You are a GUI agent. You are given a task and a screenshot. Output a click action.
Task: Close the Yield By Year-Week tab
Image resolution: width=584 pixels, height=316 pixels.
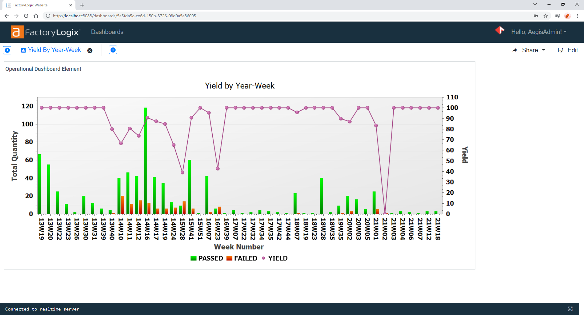coord(90,51)
